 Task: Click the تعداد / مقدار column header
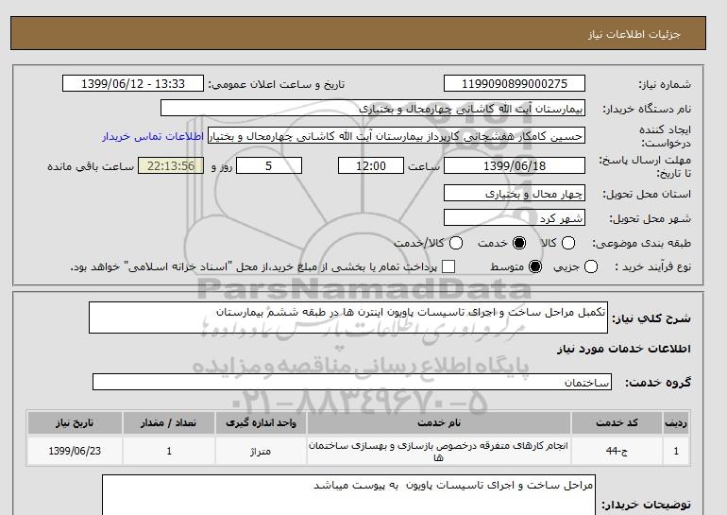[x=169, y=422]
